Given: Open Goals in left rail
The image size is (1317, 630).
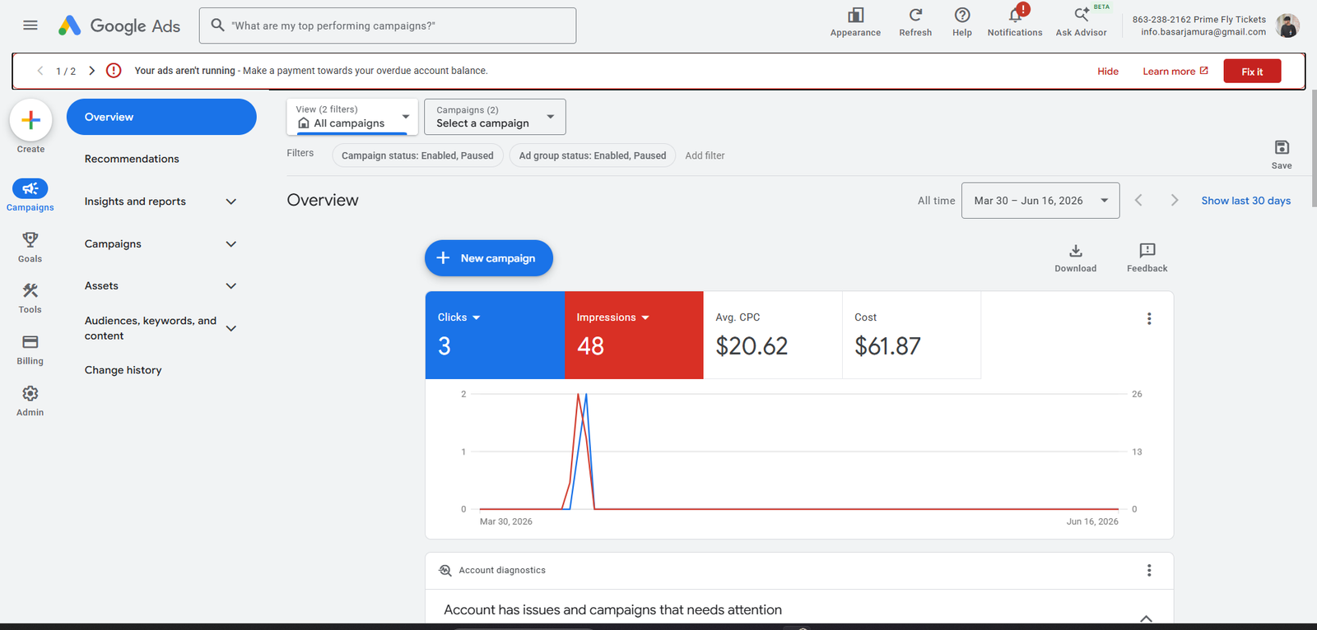Looking at the screenshot, I should (x=30, y=247).
